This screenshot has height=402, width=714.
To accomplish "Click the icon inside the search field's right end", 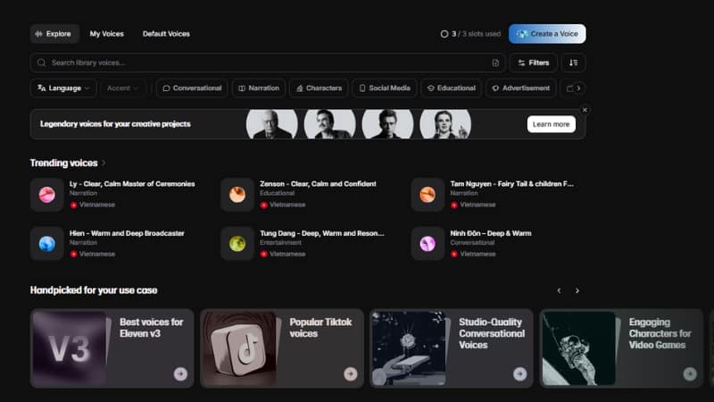I will click(x=495, y=63).
